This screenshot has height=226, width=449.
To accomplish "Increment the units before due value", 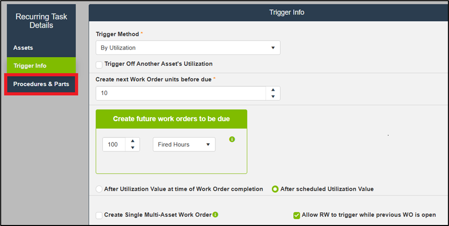I will pos(273,90).
